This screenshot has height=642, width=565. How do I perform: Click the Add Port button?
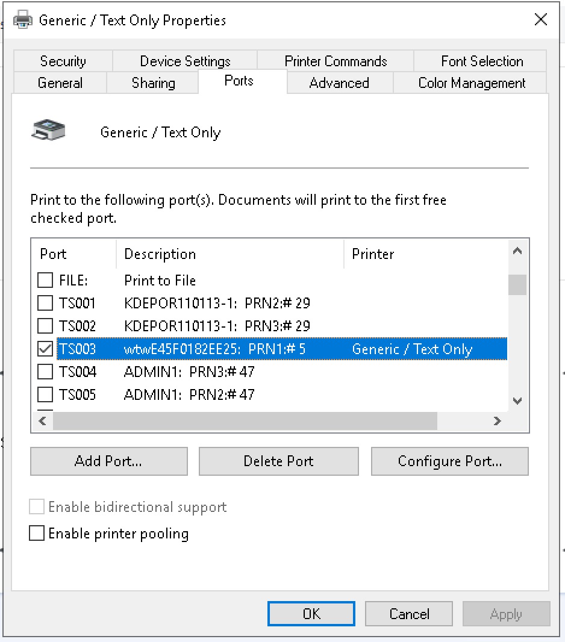[x=108, y=461]
